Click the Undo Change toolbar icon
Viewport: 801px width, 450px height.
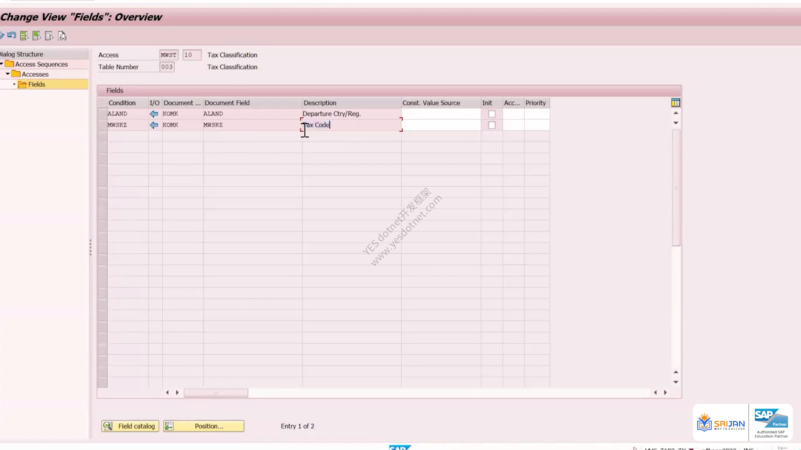click(x=12, y=36)
